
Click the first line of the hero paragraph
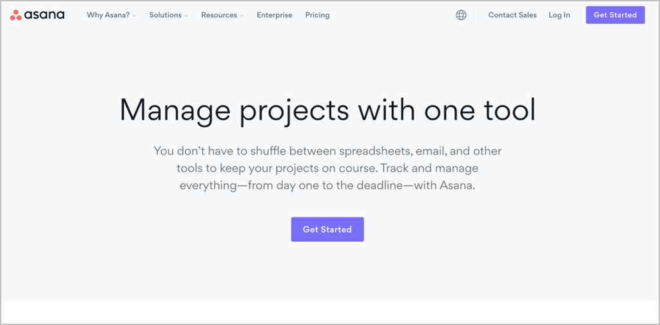[327, 151]
